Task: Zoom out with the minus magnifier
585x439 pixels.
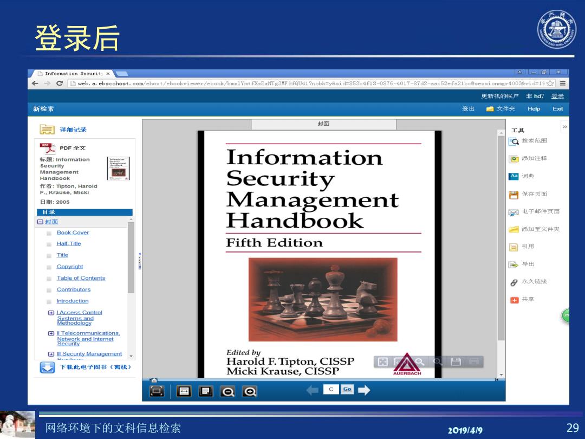Action: click(227, 391)
